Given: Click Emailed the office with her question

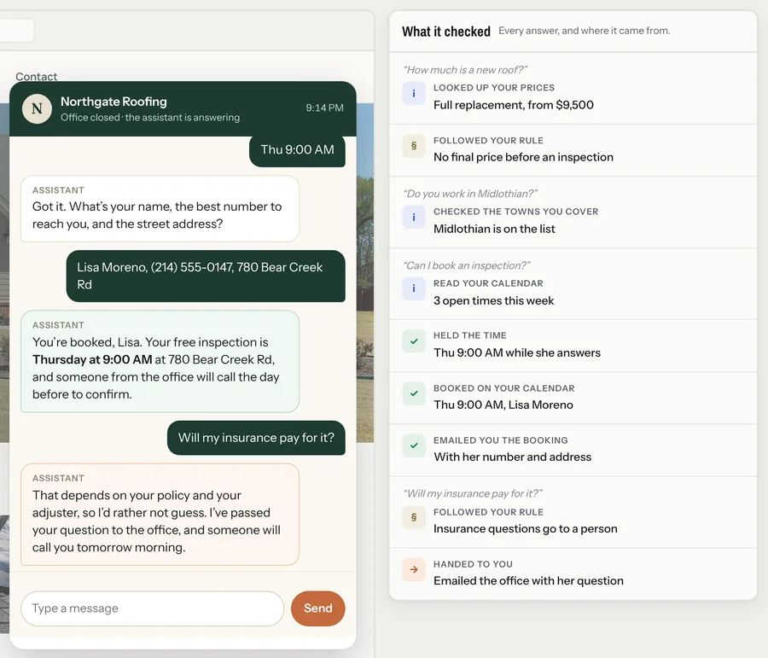Looking at the screenshot, I should click(x=528, y=580).
